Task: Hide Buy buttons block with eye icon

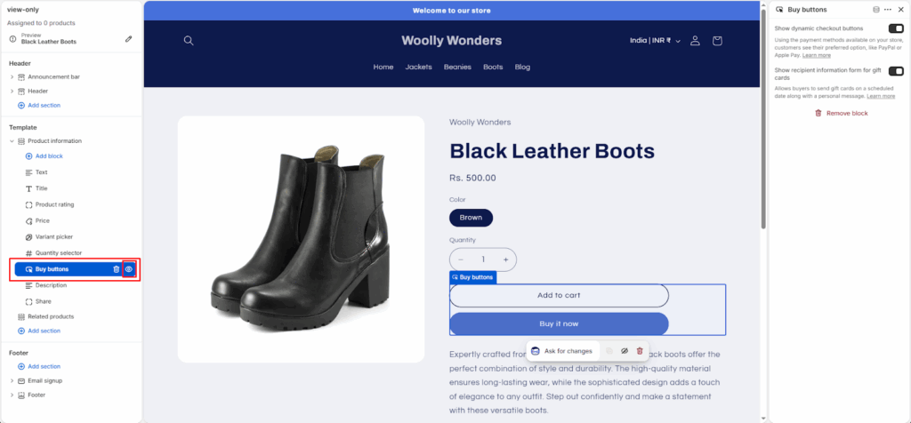Action: 129,269
